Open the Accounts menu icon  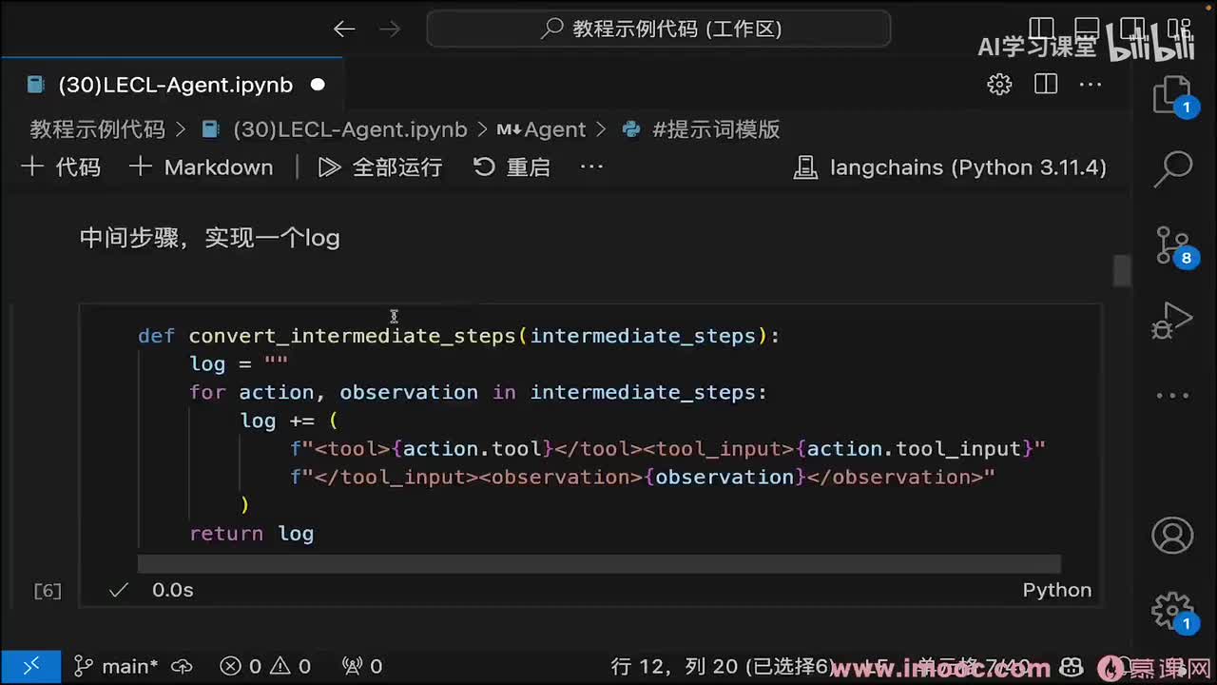(x=1172, y=536)
